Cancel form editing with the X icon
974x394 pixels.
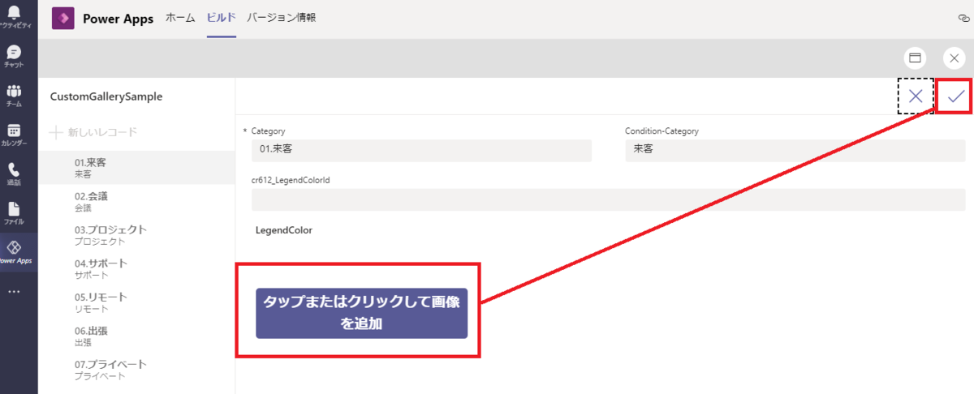click(x=916, y=96)
